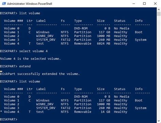Click the last DISKPART> prompt line
This screenshot has width=161, height=123.
[x=8, y=119]
